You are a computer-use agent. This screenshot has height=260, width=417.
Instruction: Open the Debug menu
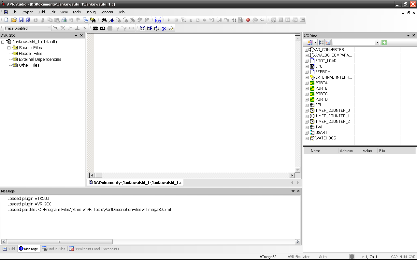(x=91, y=12)
